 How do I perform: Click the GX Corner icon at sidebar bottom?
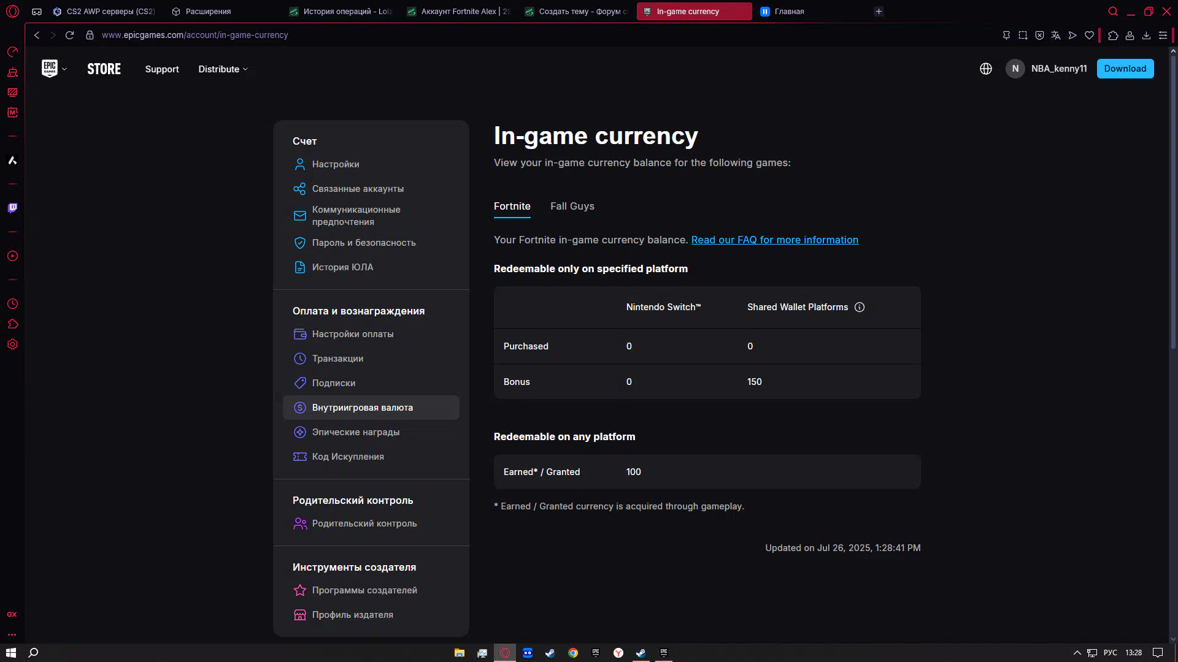pyautogui.click(x=12, y=614)
